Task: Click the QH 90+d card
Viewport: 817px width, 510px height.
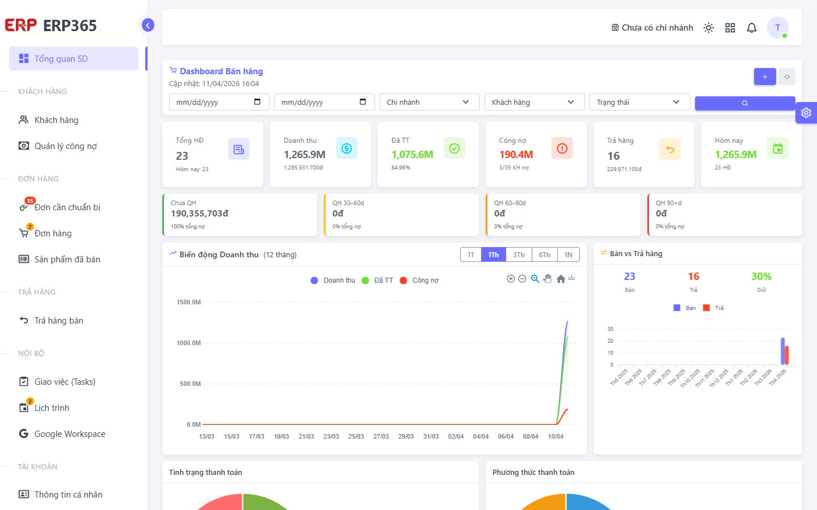Action: (x=725, y=215)
